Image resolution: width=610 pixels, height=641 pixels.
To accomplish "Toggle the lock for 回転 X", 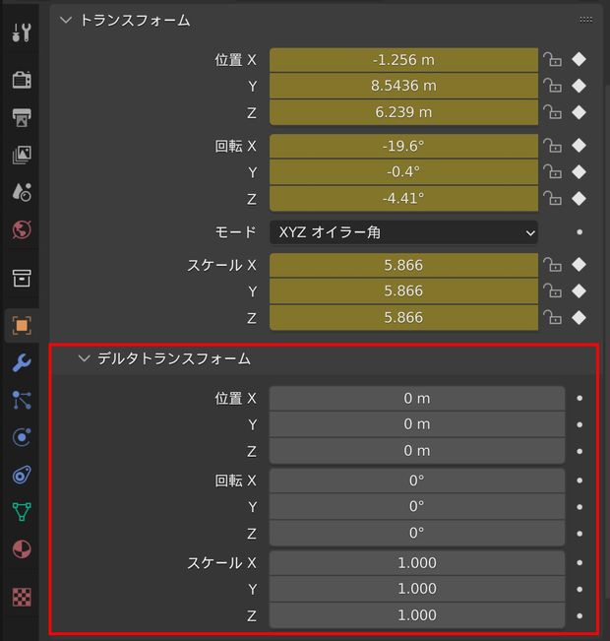I will pyautogui.click(x=552, y=146).
